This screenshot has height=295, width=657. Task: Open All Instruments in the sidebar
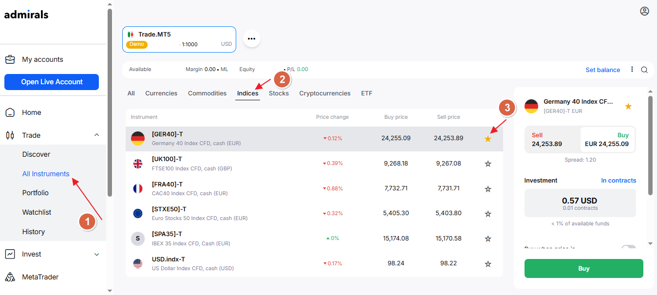pos(46,174)
